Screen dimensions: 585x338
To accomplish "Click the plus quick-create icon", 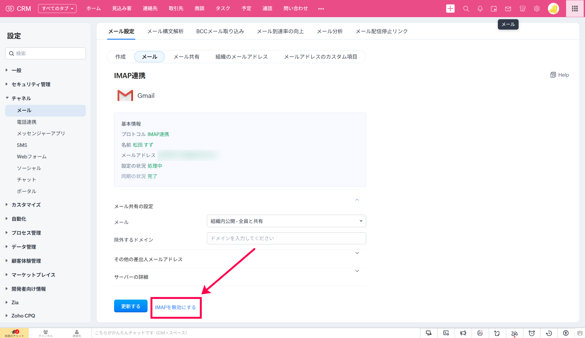I will click(x=450, y=9).
